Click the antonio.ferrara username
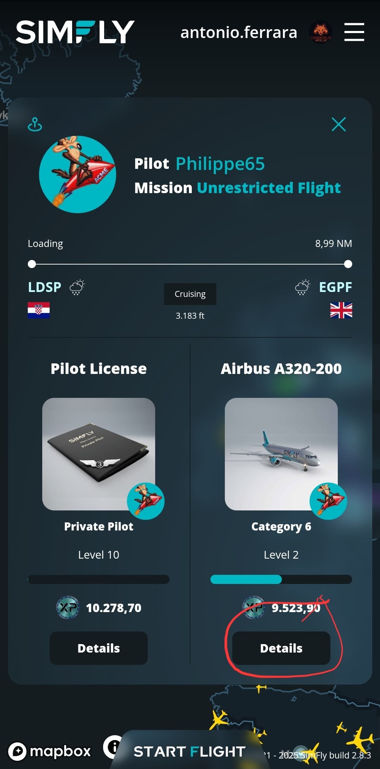 [239, 32]
